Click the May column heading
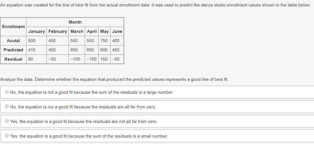 [x=104, y=31]
